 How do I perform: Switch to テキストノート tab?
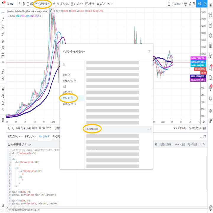30,136
